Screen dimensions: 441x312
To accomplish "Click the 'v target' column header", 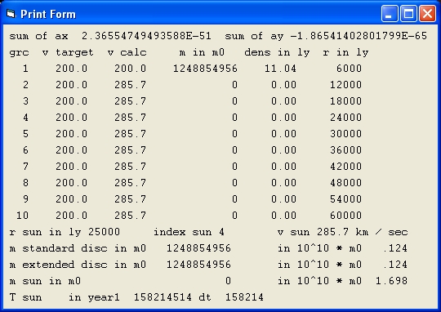I will point(68,52).
